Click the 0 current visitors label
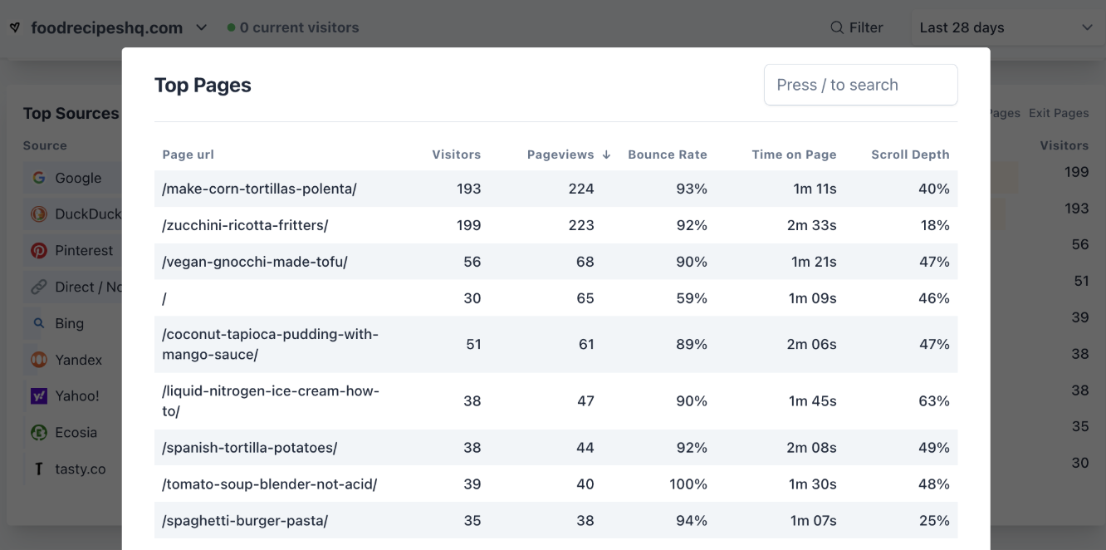Viewport: 1106px width, 550px height. (299, 27)
